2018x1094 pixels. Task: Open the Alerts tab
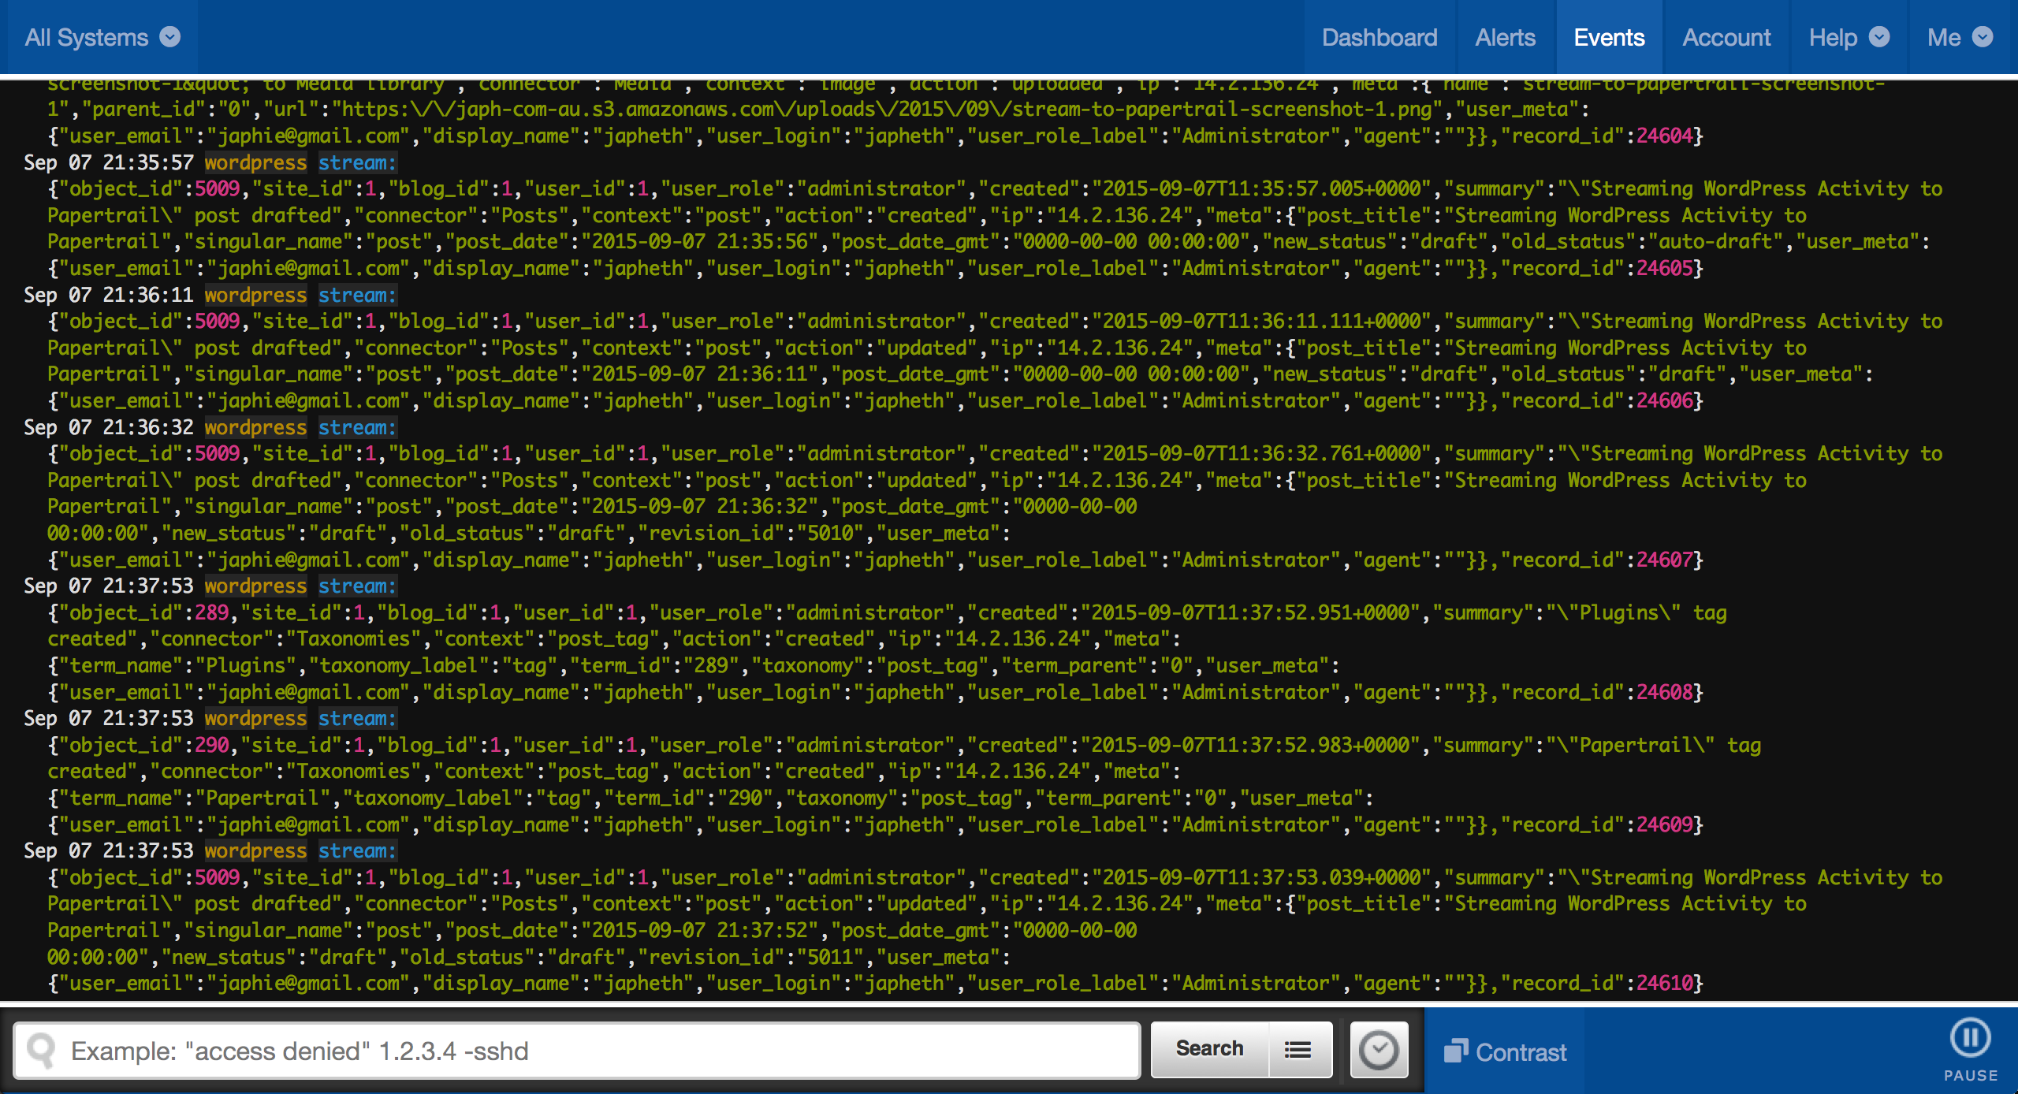pyautogui.click(x=1505, y=37)
